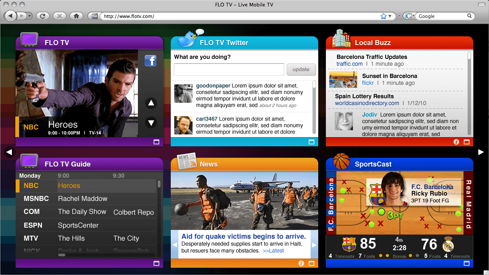Click the >>Latest news link

[x=273, y=251]
